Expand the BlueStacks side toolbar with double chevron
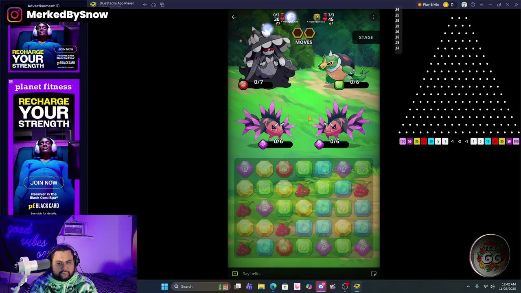Viewport: 521px width, 293px height. pyautogui.click(x=516, y=4)
